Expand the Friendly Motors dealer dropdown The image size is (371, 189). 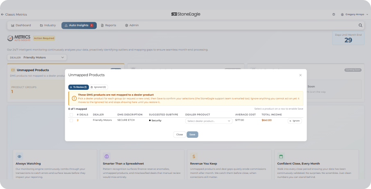pos(37,57)
